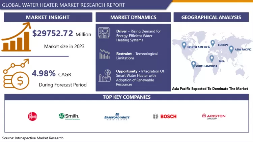The height and width of the screenshot is (142, 253).
Task: Click the Restraint Technological Limitations text
Action: (x=137, y=56)
